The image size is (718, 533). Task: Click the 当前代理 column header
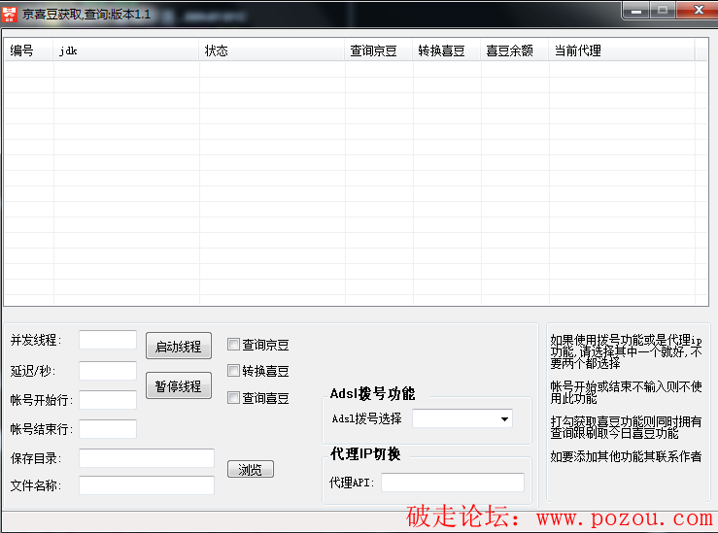(622, 50)
